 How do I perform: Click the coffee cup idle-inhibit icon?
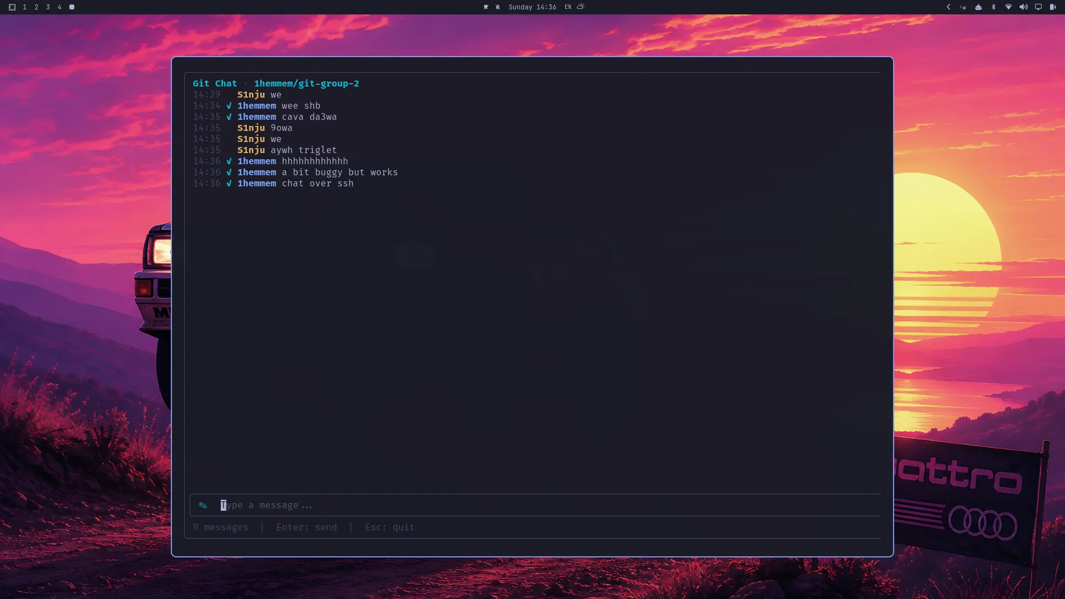[486, 7]
